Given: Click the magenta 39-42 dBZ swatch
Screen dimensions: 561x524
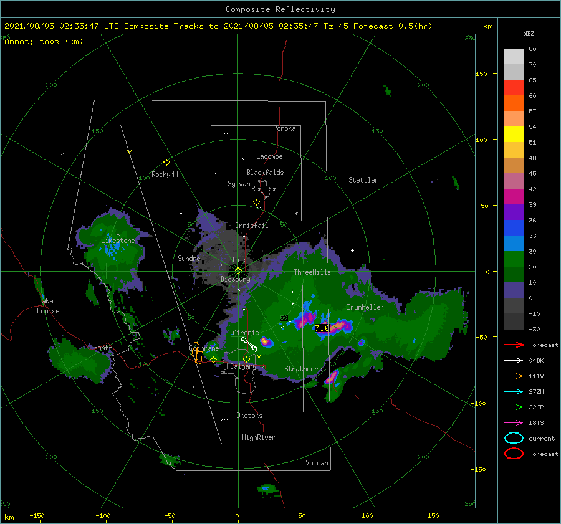Looking at the screenshot, I should 514,197.
